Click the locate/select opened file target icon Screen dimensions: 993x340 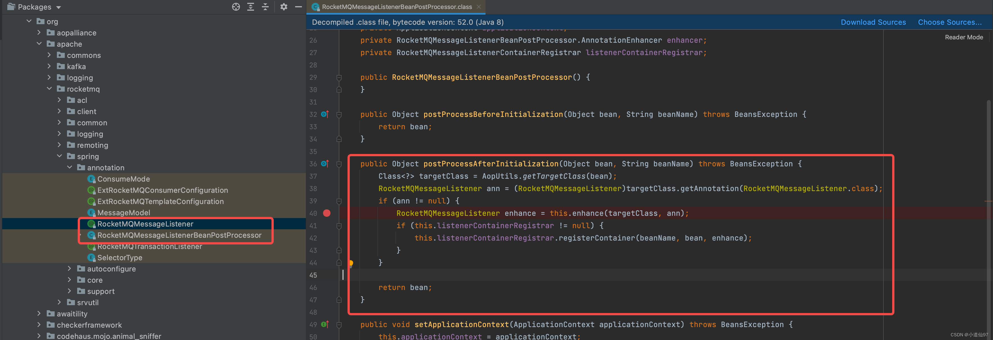coord(236,7)
